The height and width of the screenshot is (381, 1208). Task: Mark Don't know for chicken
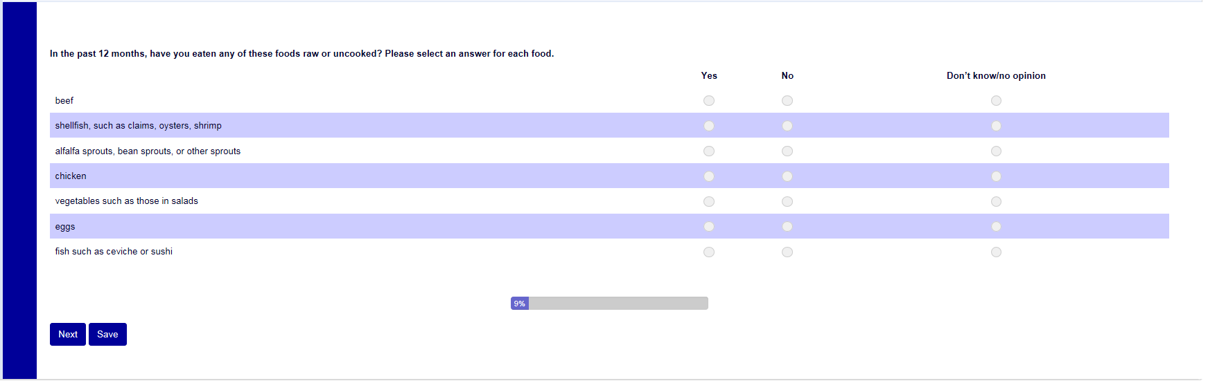(x=996, y=176)
